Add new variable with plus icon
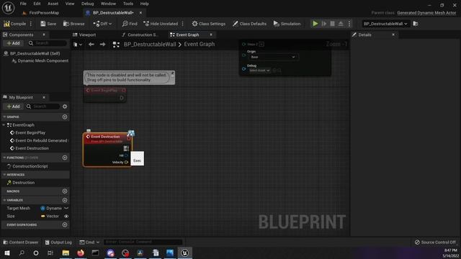 coord(65,200)
